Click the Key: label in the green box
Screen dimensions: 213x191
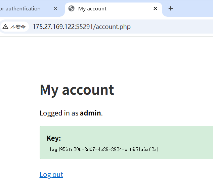click(x=54, y=138)
